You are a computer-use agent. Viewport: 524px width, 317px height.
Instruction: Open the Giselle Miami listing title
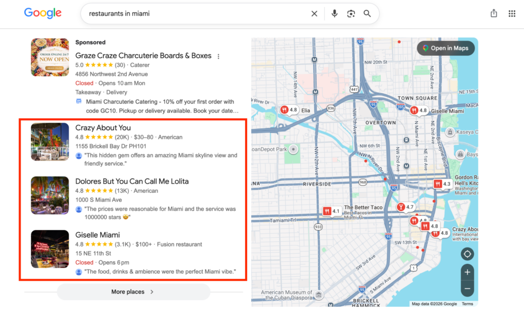pos(97,235)
